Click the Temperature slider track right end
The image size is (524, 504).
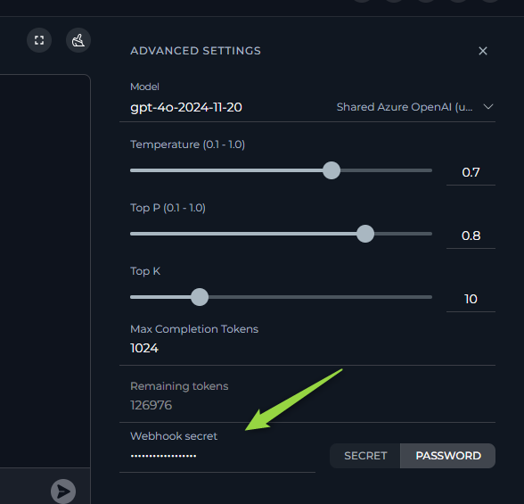(x=429, y=170)
